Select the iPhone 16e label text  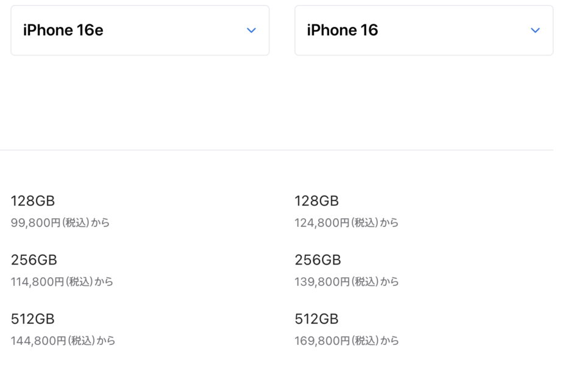click(63, 30)
